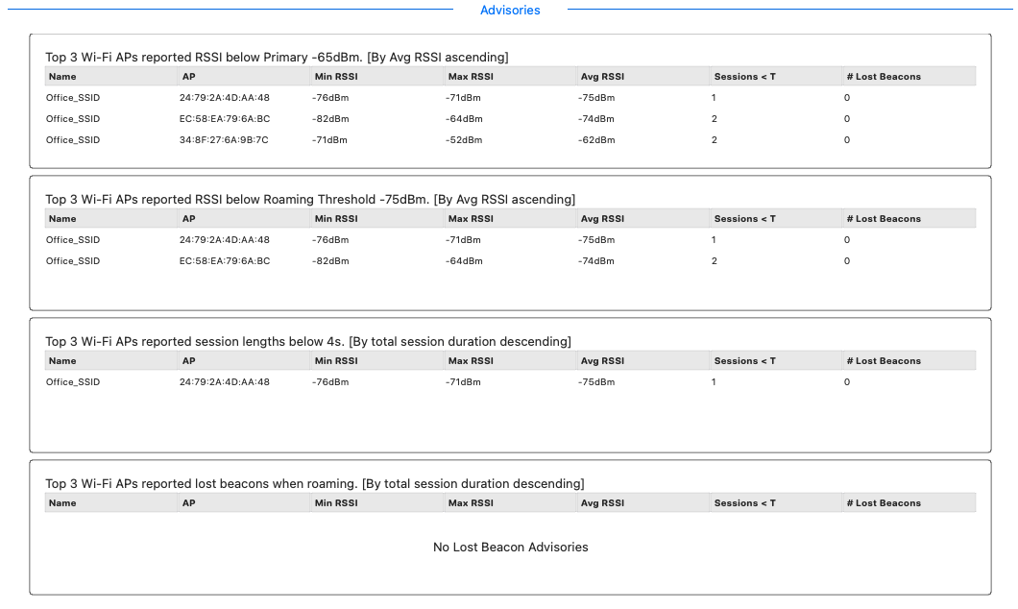Click the 'RSSI below Primary -65dBm' table title
Screen dimensions: 1018x609
(277, 58)
